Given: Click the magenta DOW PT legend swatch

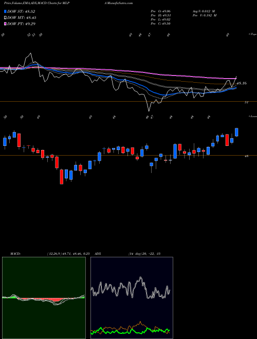Looking at the screenshot, I should [x=5, y=24].
